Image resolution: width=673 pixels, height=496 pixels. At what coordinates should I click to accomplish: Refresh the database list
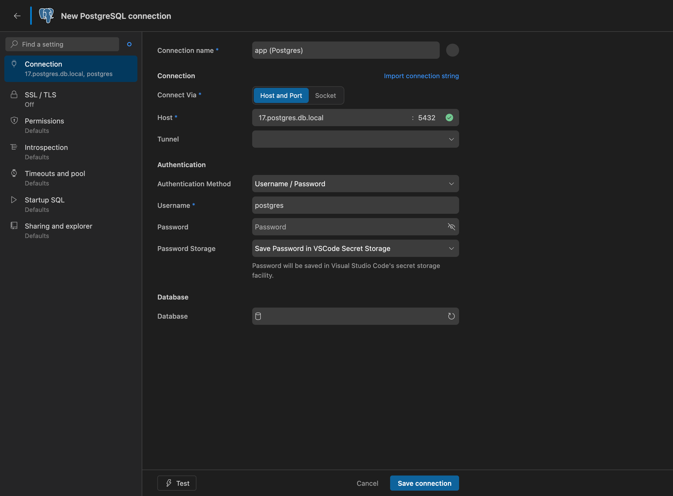pos(451,316)
